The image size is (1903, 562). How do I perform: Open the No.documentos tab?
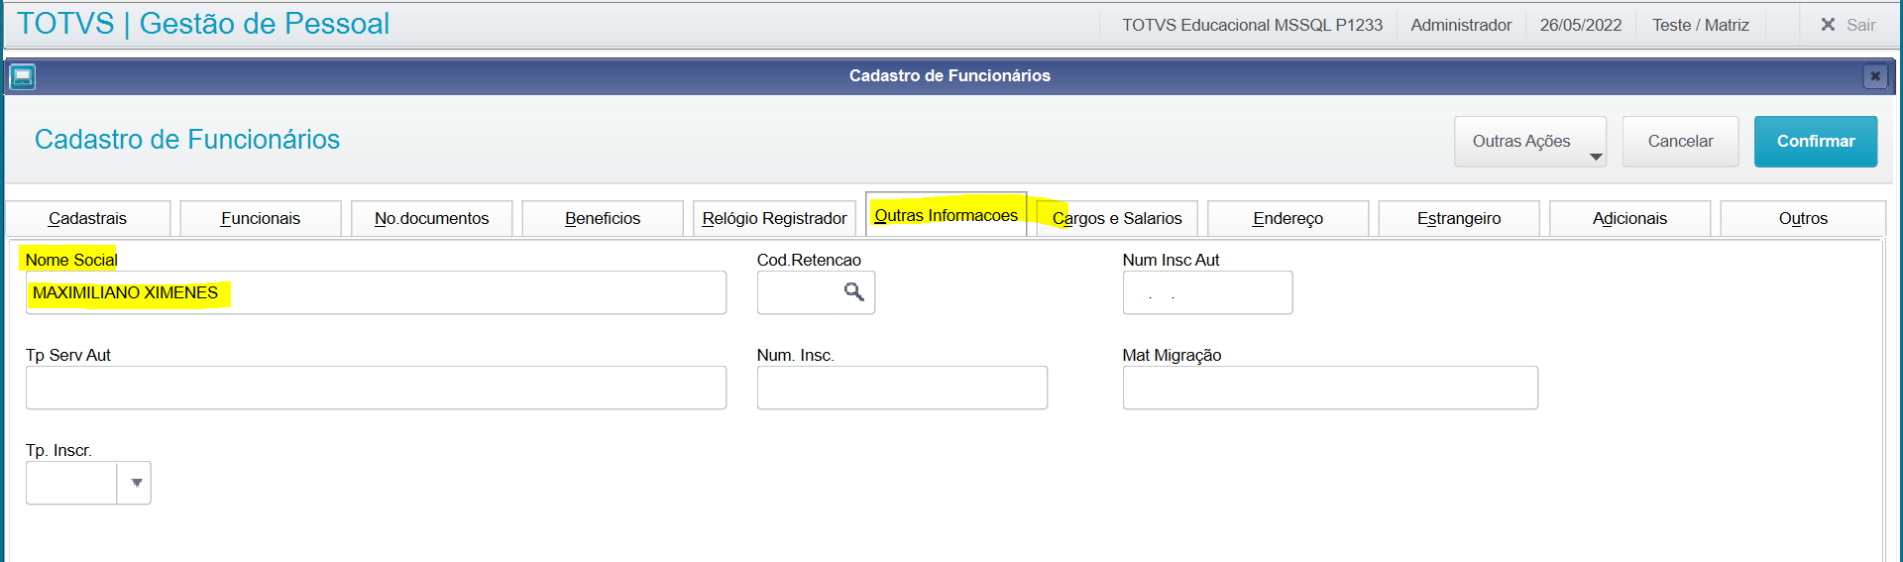[432, 218]
